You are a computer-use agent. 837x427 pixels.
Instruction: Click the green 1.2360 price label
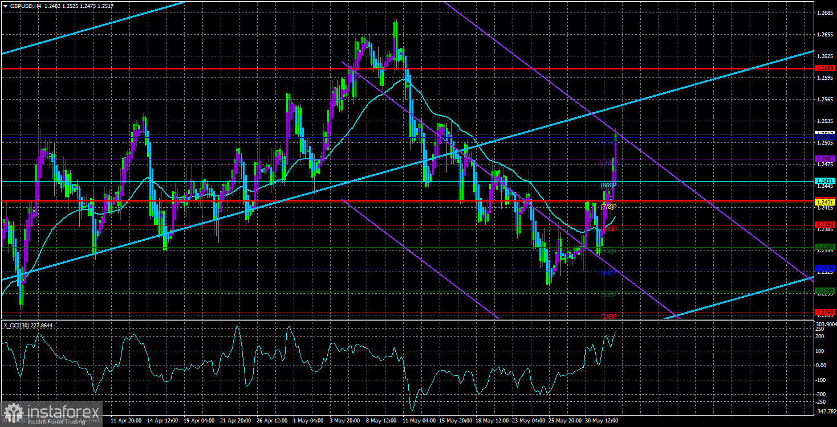825,247
